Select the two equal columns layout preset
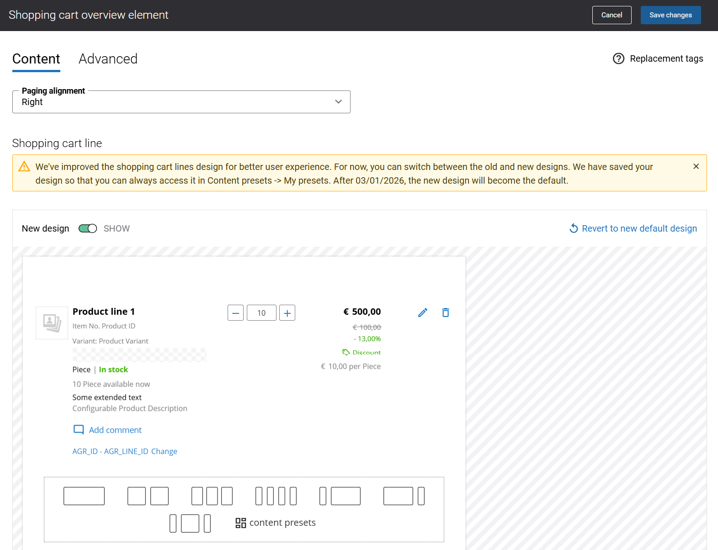 coord(148,496)
